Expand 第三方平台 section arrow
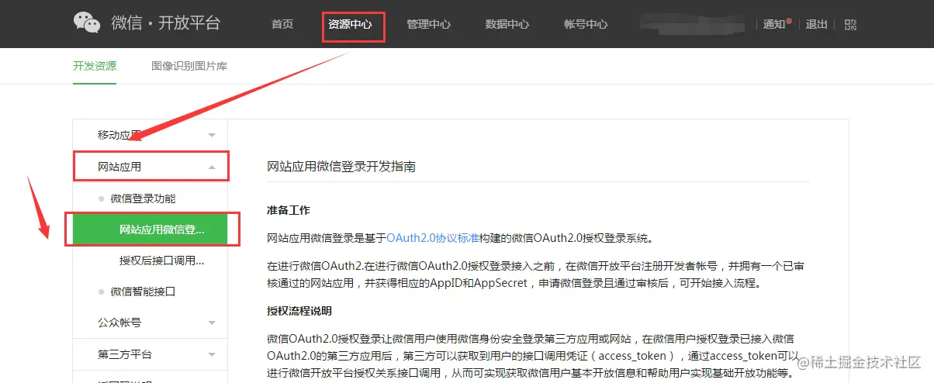The height and width of the screenshot is (383, 934). pos(212,354)
